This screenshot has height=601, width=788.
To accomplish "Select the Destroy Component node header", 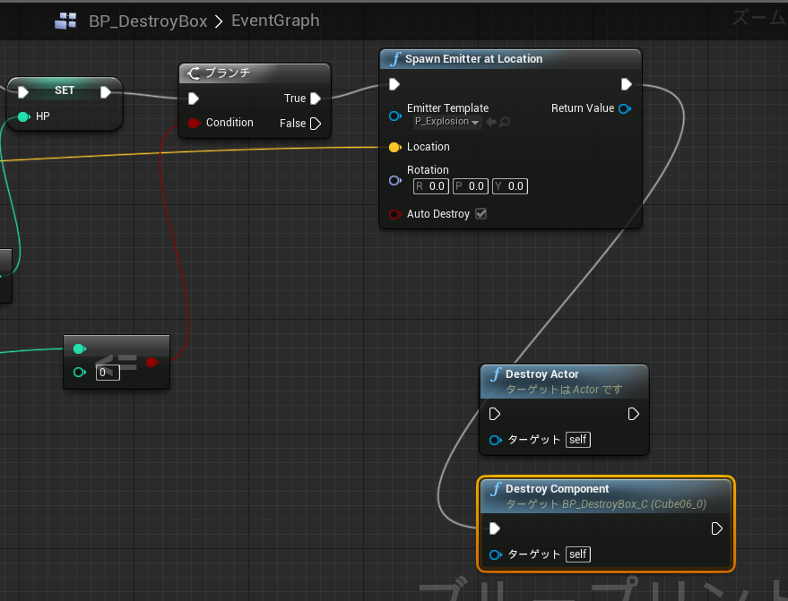I will pos(606,496).
